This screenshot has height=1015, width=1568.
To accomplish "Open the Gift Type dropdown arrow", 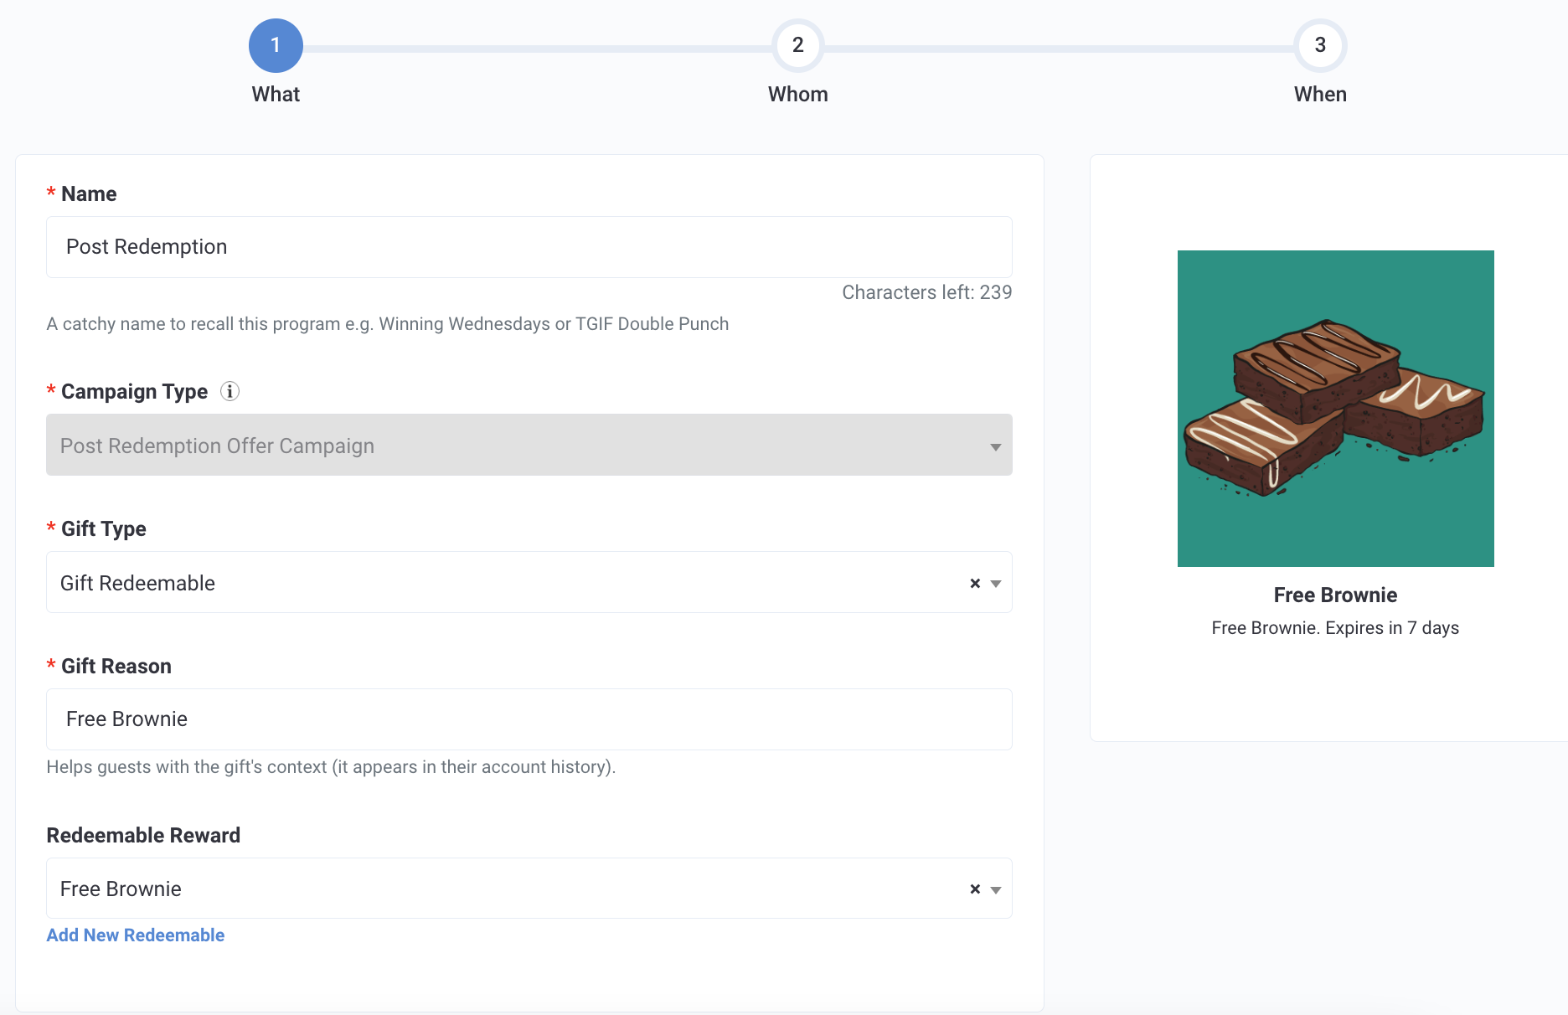I will tap(996, 584).
